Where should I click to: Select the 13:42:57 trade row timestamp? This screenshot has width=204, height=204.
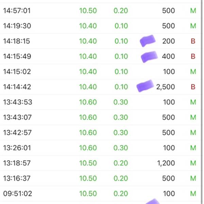point(17,133)
